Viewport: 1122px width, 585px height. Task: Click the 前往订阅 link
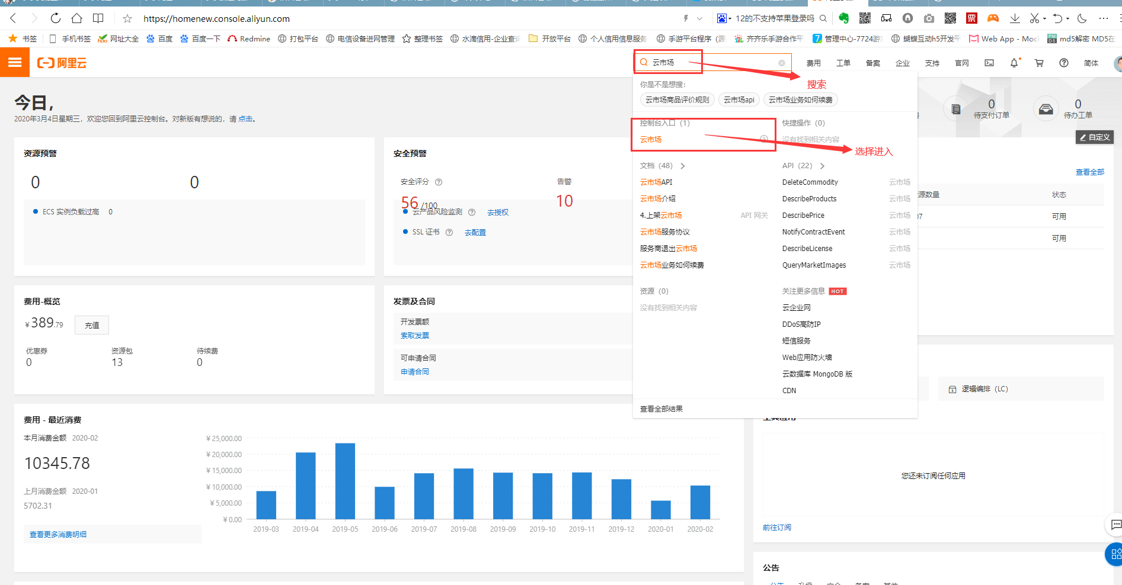777,528
